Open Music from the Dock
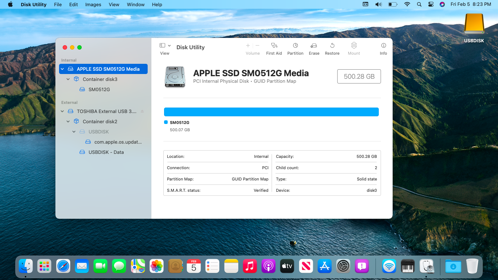 [250, 266]
